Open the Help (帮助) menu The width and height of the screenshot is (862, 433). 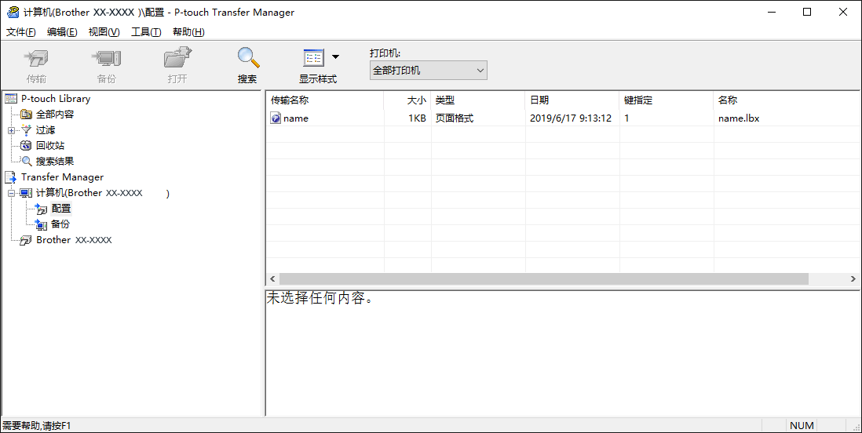(x=188, y=32)
